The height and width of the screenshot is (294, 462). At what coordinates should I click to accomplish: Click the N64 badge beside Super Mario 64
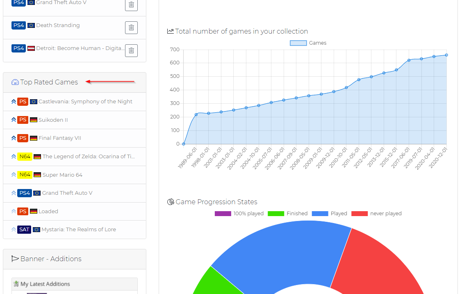[x=25, y=175]
